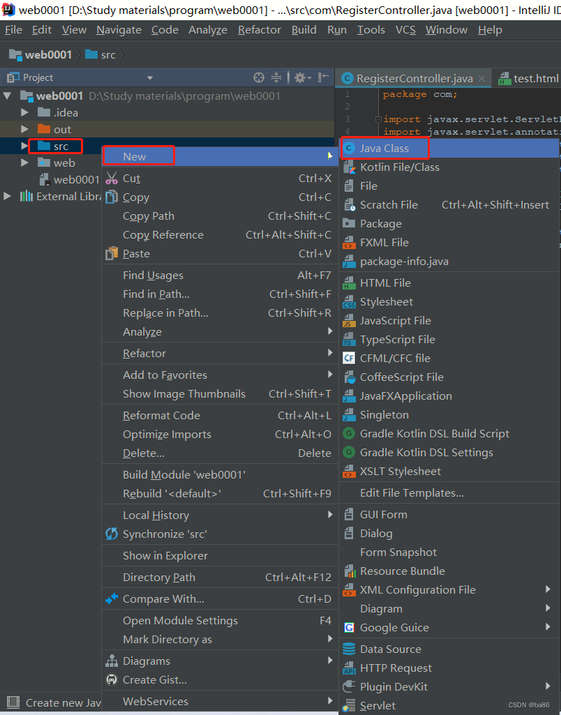Click the scroll-from-source target icon

pos(259,77)
